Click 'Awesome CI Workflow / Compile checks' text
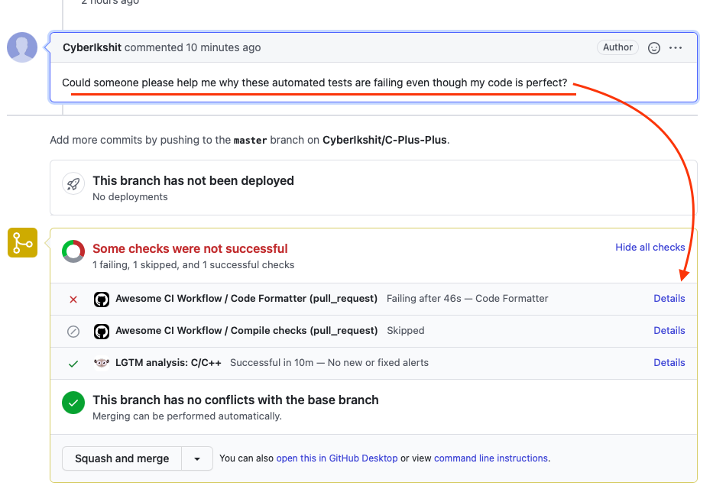 pyautogui.click(x=247, y=331)
